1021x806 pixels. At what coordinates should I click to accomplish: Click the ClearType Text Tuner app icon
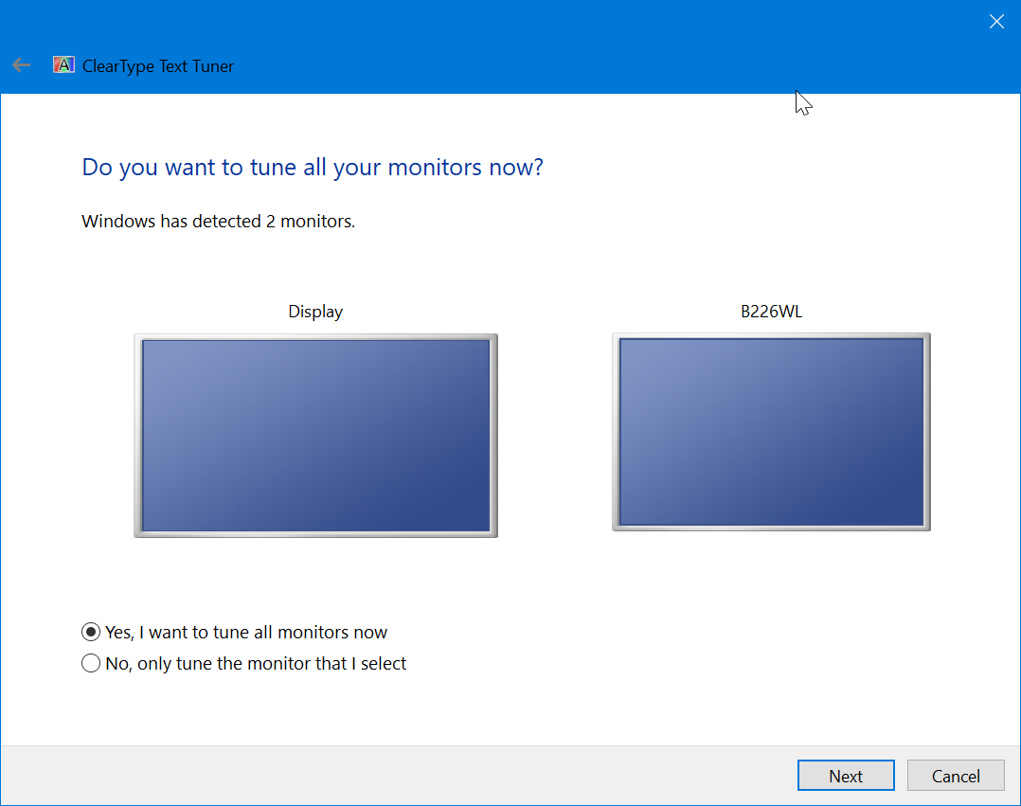63,65
